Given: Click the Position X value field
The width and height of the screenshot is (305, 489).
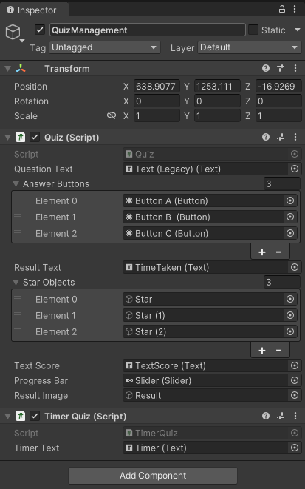Looking at the screenshot, I should pyautogui.click(x=157, y=86).
